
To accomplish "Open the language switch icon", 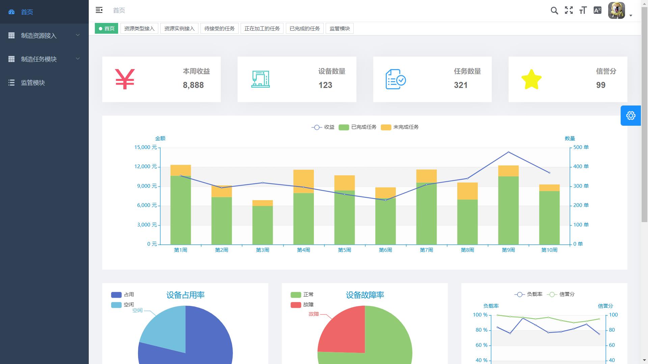I will (597, 10).
